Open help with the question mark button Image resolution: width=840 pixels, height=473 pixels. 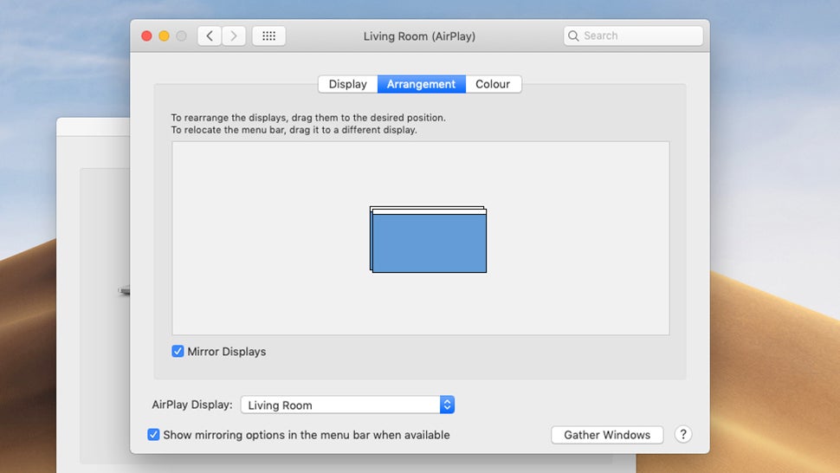point(683,434)
